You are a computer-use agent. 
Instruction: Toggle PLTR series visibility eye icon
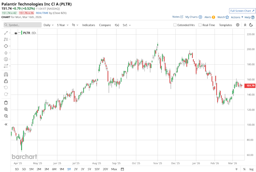point(16,33)
